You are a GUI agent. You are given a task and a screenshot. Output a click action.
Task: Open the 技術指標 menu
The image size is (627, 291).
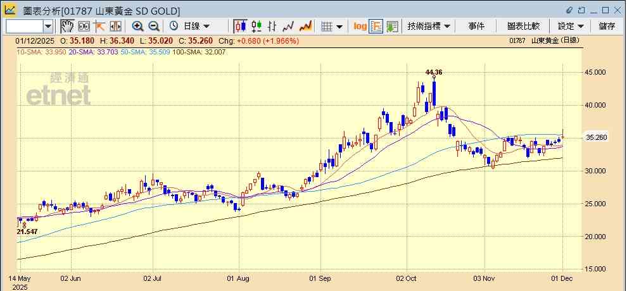(x=429, y=26)
